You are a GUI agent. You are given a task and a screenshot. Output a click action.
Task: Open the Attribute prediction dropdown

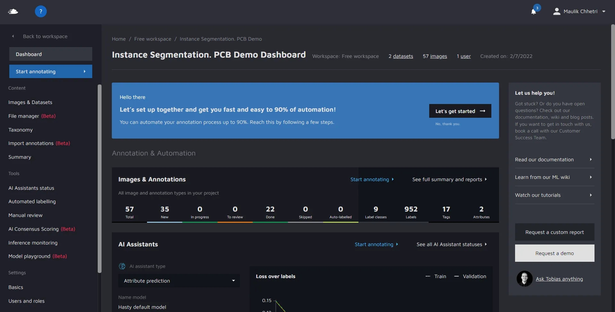tap(179, 281)
